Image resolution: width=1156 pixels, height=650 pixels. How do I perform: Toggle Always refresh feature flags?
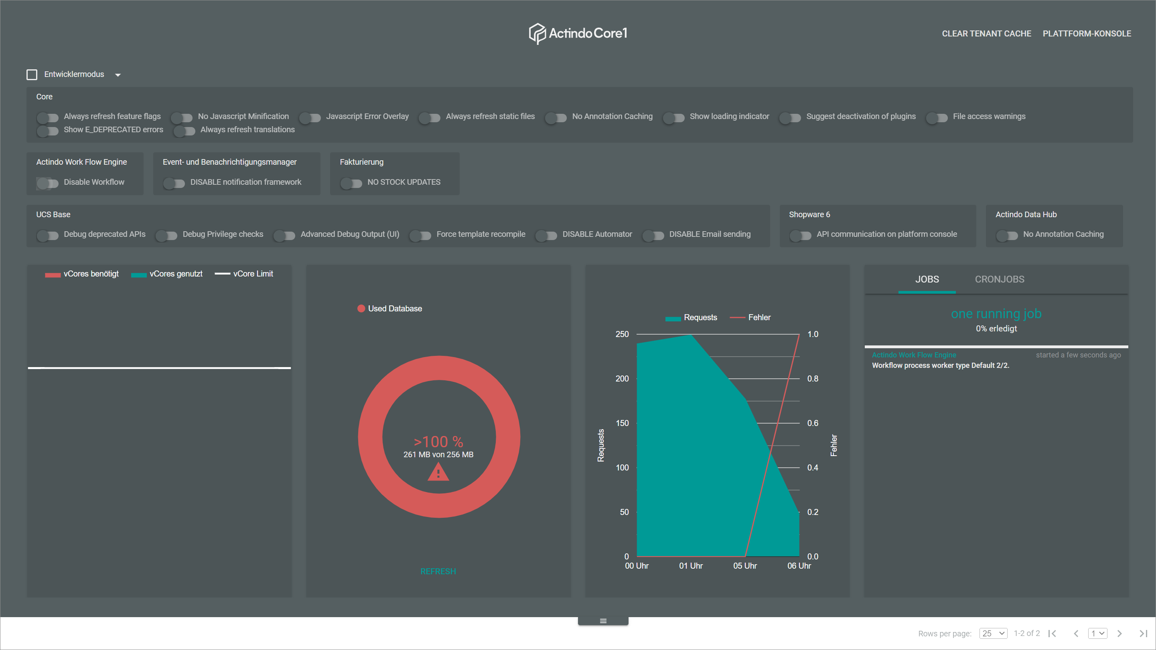(x=48, y=117)
